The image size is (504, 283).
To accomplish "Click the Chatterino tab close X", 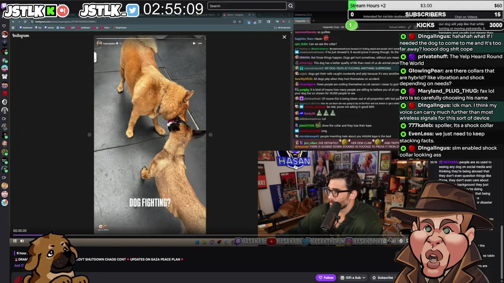I will point(308,21).
